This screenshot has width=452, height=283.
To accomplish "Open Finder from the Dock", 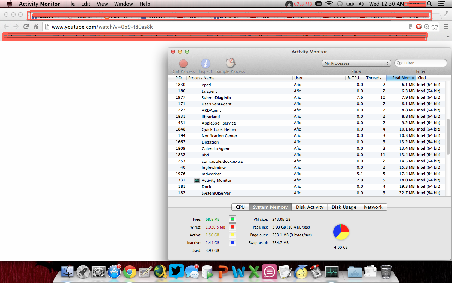I will coord(67,272).
